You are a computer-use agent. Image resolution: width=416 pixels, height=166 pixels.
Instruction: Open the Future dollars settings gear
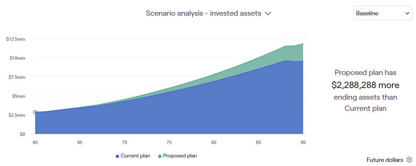coord(409,160)
